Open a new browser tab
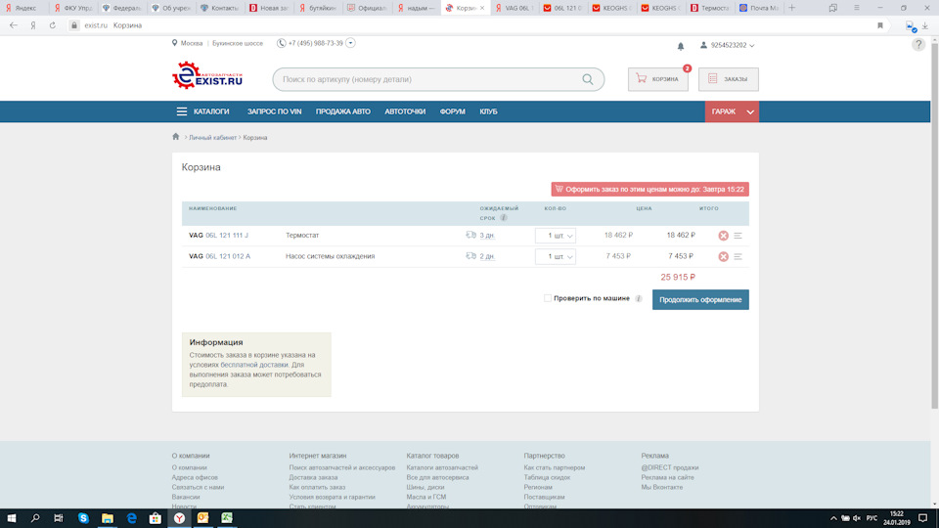This screenshot has height=528, width=939. pyautogui.click(x=791, y=8)
